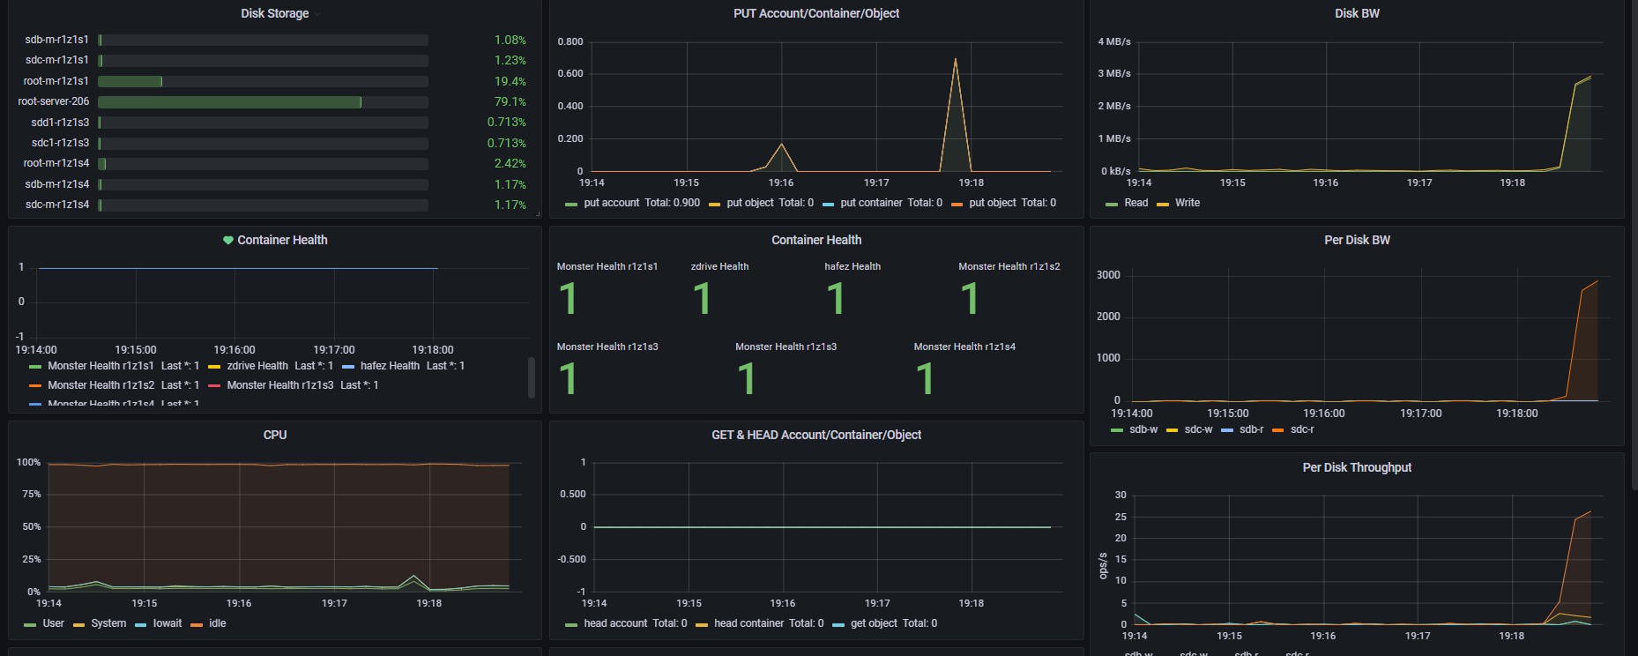Toggle the get object legend series

pyautogui.click(x=874, y=623)
